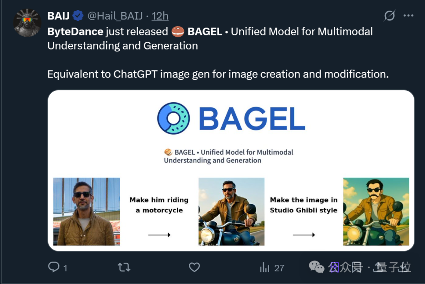
Task: Open the motorcycle riding photo
Action: point(231,211)
